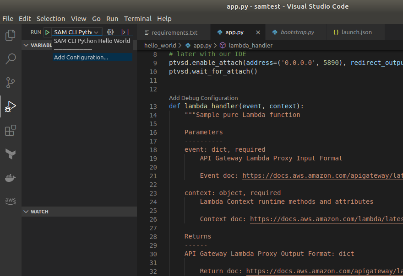Choose Add Configuration... from dropdown list
Viewport: 403px width, 276px height.
(x=93, y=57)
